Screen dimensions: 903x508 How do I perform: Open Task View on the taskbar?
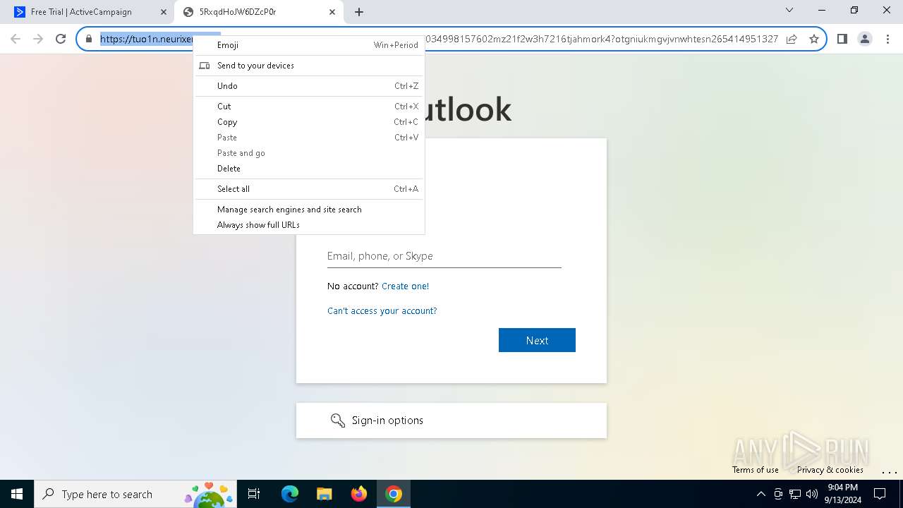[x=254, y=494]
